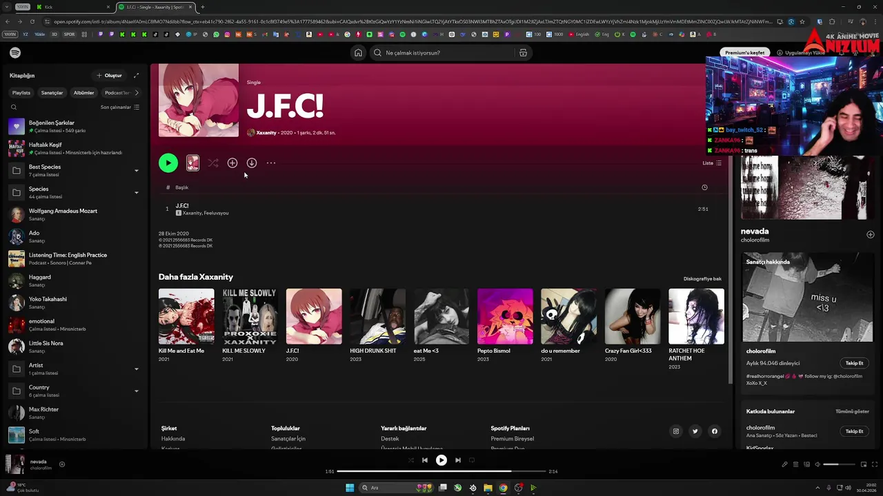Search within library magnifier icon

click(13, 107)
